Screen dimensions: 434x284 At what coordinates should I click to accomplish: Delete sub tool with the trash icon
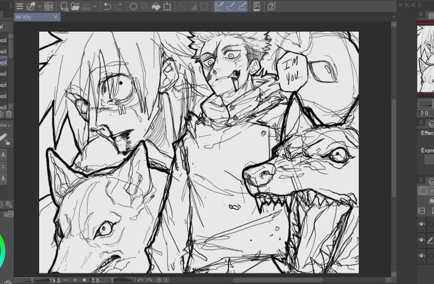tap(9, 114)
